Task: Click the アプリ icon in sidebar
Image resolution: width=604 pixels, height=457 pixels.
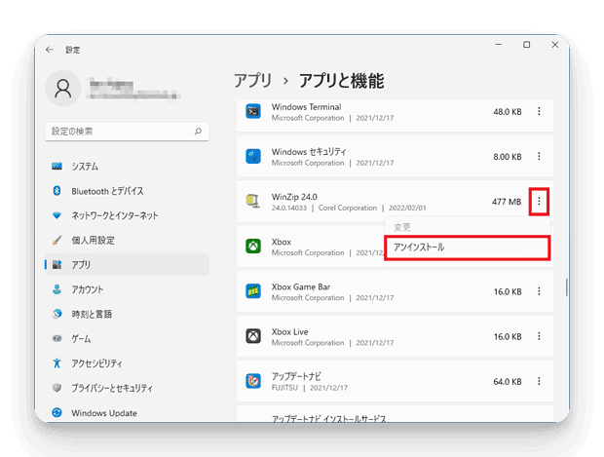Action: point(57,264)
